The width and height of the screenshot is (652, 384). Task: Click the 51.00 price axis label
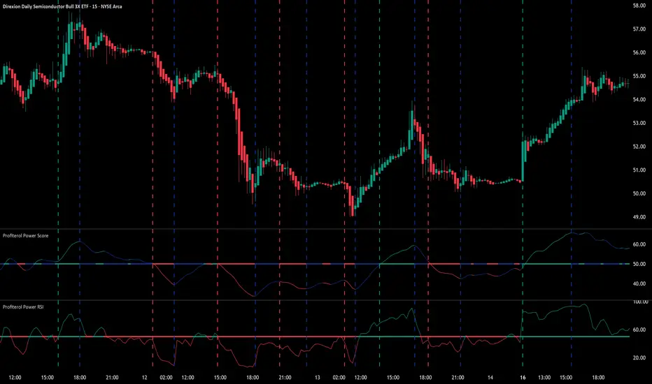coord(639,170)
